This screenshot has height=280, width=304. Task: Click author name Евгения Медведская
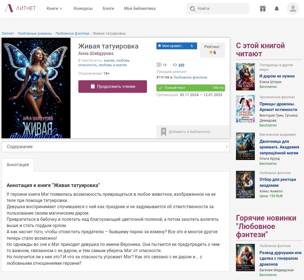click(x=276, y=270)
